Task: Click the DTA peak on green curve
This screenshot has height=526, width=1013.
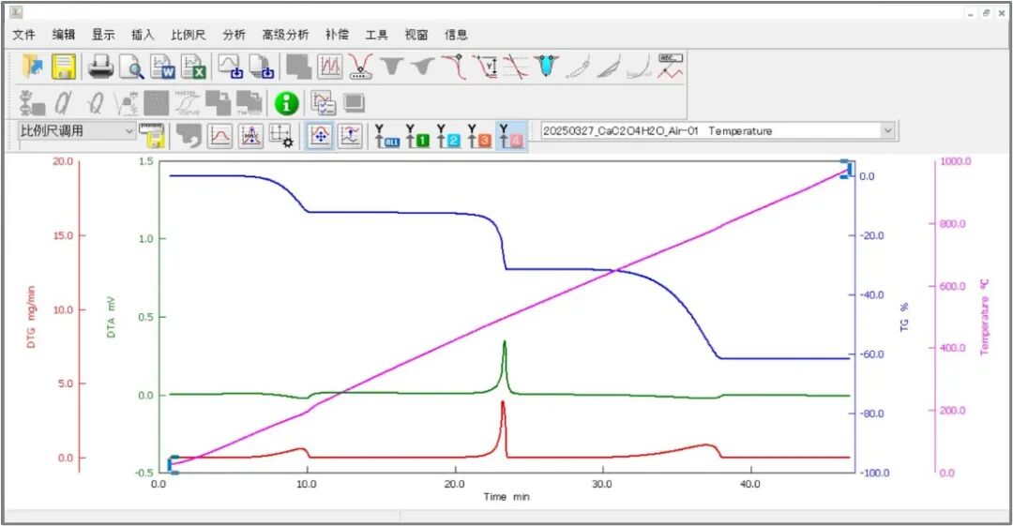Action: click(505, 343)
